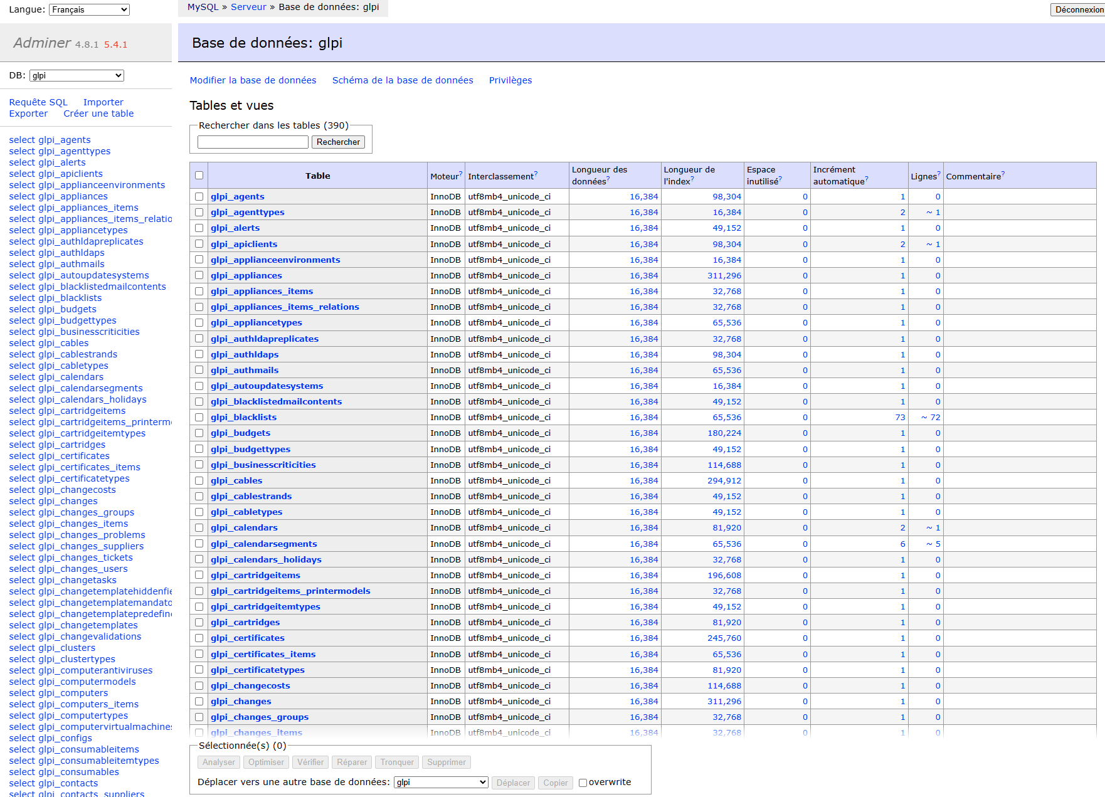Screen dimensions: 1105x797
Task: Open the Privilèges link
Action: (510, 80)
